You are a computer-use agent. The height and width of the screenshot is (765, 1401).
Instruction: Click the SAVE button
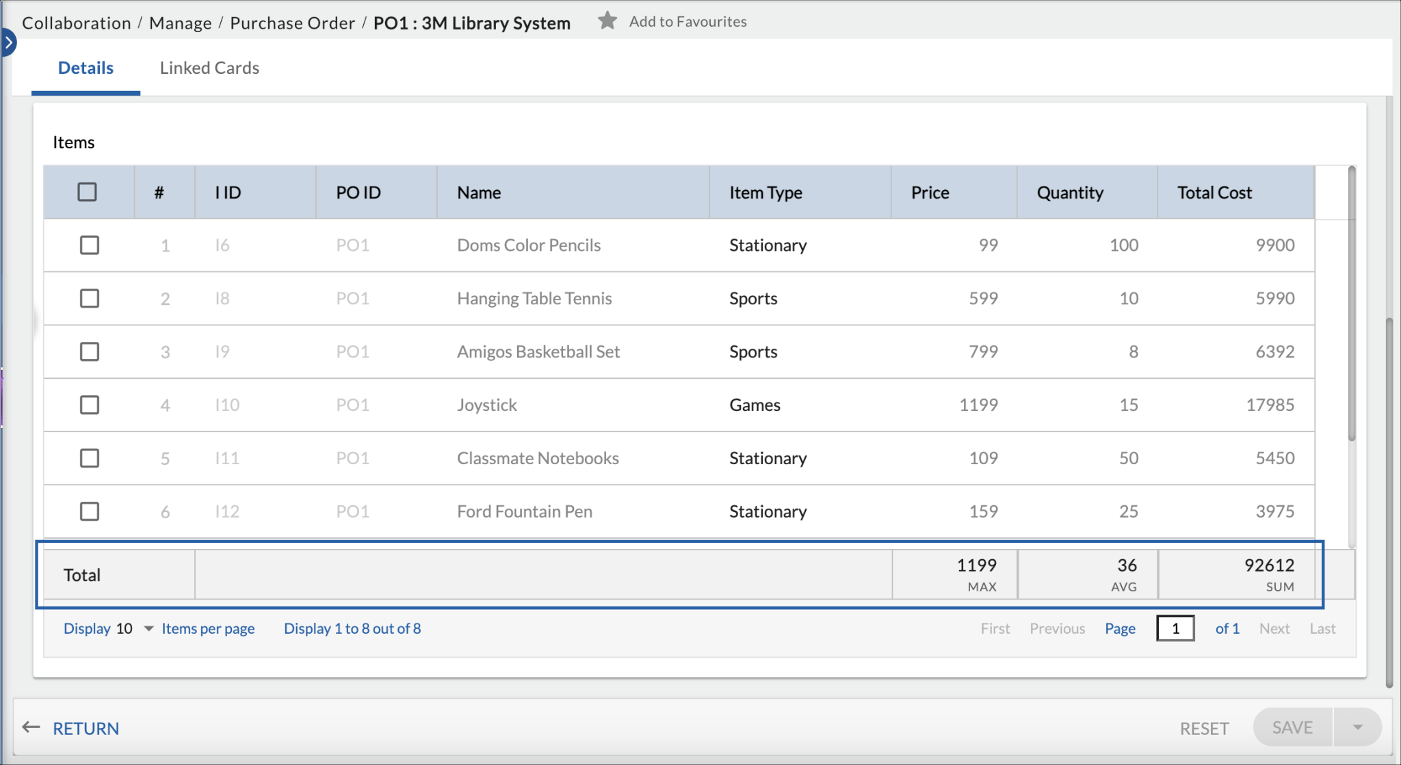tap(1292, 727)
